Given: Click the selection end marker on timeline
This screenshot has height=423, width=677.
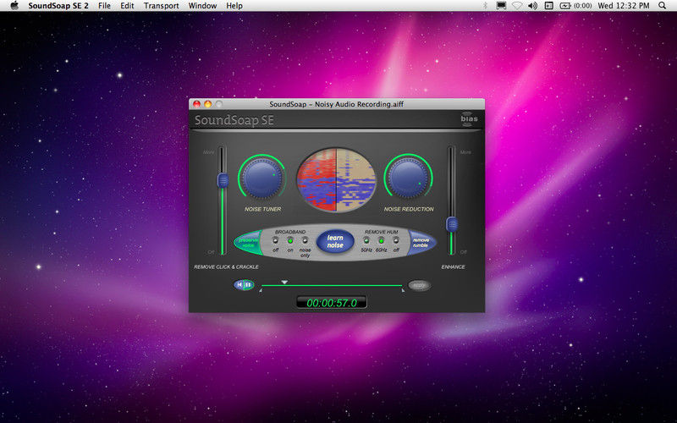Looking at the screenshot, I should click(x=403, y=290).
